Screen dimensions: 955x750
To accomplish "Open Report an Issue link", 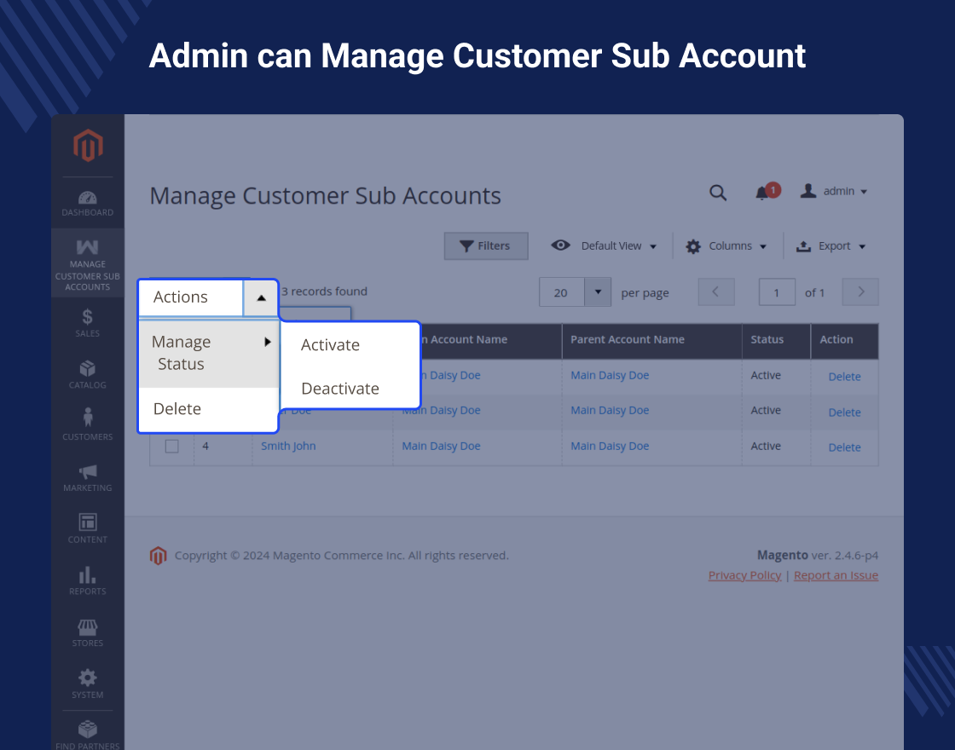I will pyautogui.click(x=836, y=575).
